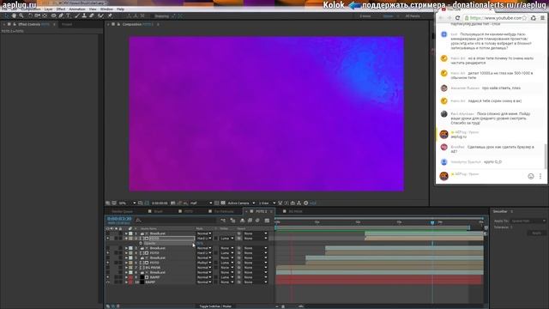The width and height of the screenshot is (549, 309).
Task: Select the Pan Behind anchor tool
Action: tap(45, 15)
